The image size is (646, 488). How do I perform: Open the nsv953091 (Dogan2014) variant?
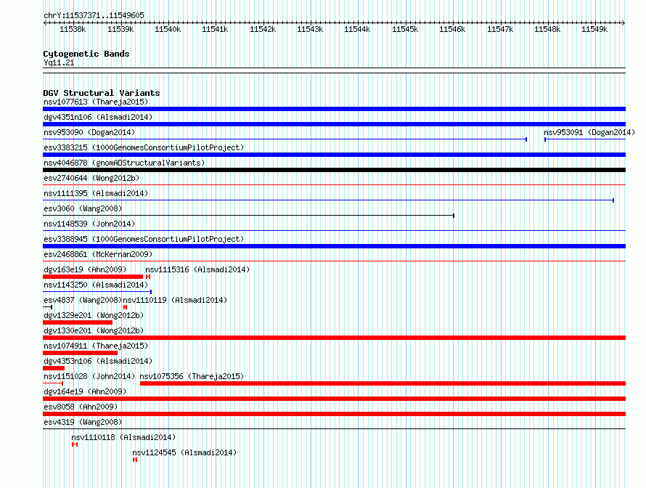tap(589, 132)
